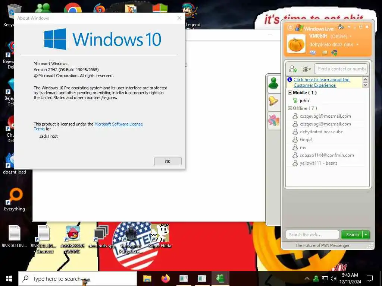The height and width of the screenshot is (286, 382).
Task: Click the banner scroll up arrow
Action: pyautogui.click(x=365, y=80)
